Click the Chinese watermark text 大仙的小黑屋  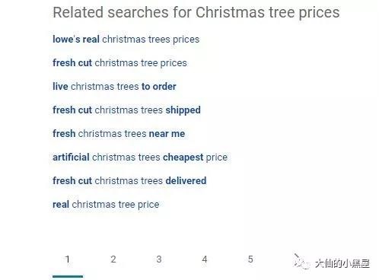342,263
